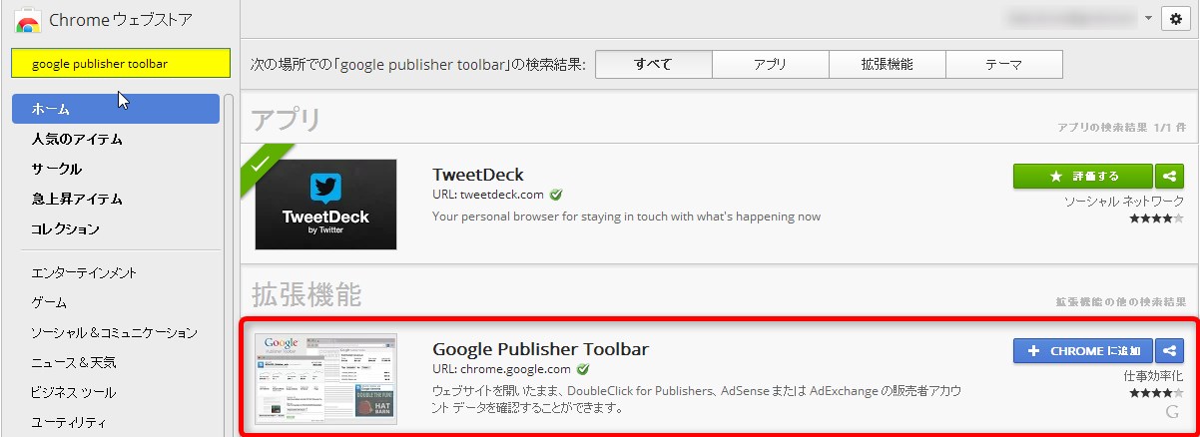Click 仕事効率化 category label
1200x437 pixels.
(x=1154, y=377)
